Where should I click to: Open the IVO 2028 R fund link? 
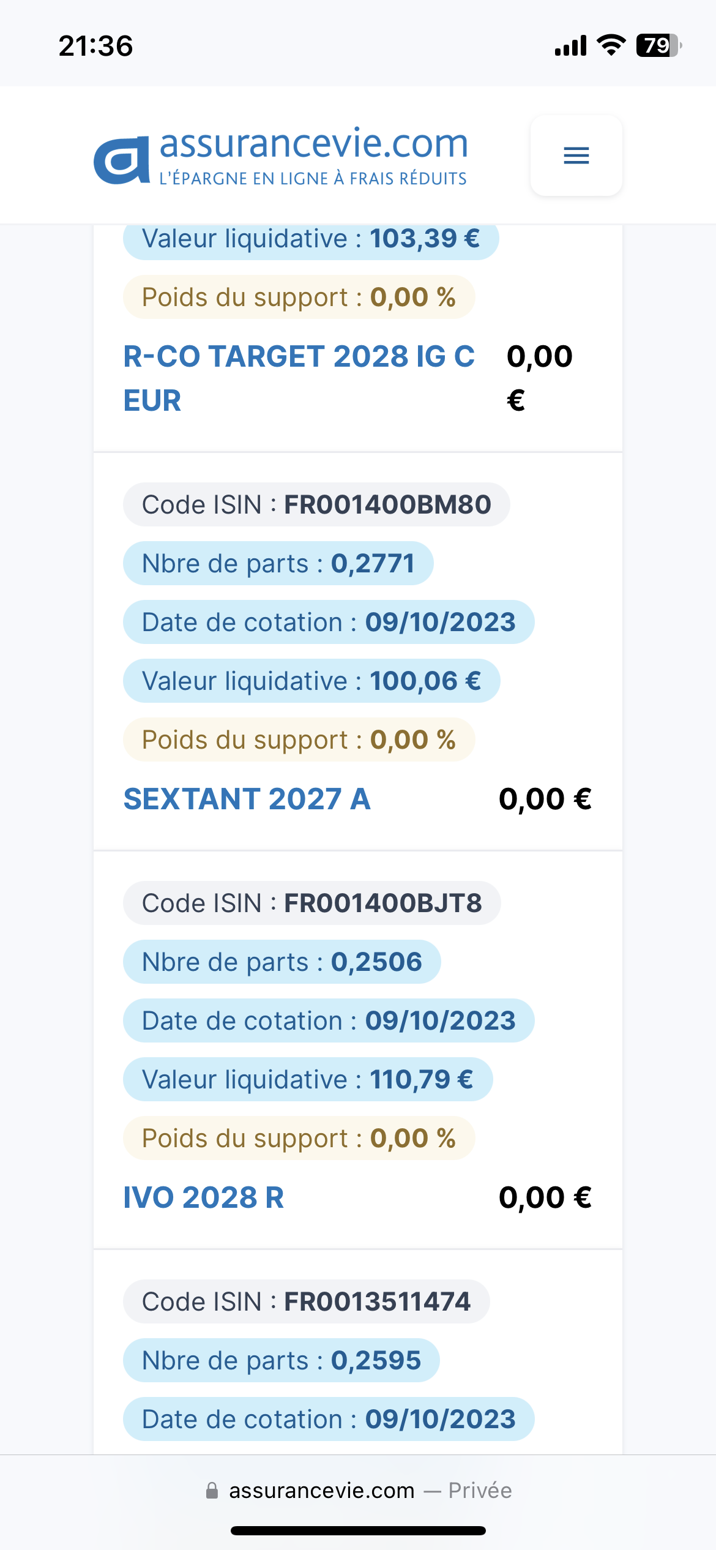click(204, 1197)
